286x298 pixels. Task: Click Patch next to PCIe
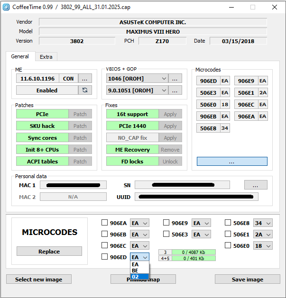(80, 114)
